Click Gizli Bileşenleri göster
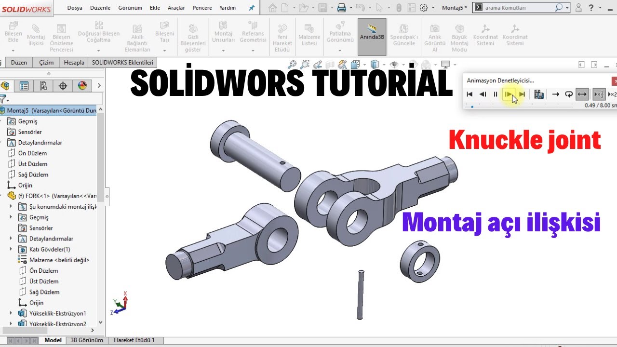Screen dimensions: 617x347 pyautogui.click(x=193, y=37)
